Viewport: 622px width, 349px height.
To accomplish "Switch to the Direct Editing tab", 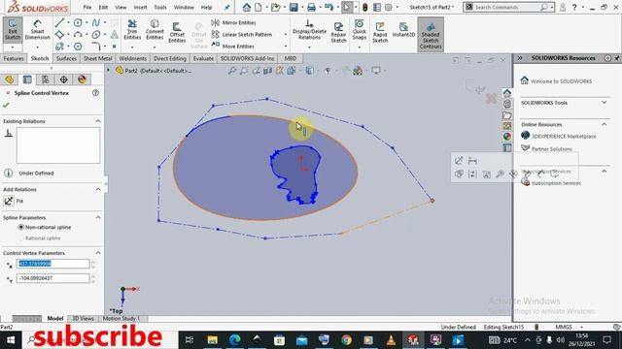I will [x=170, y=58].
